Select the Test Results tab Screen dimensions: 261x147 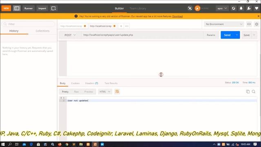click(111, 83)
